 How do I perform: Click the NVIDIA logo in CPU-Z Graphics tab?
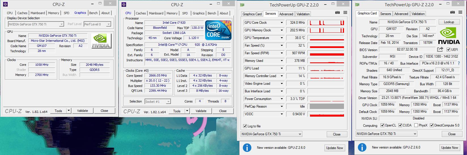pyautogui.click(x=101, y=41)
